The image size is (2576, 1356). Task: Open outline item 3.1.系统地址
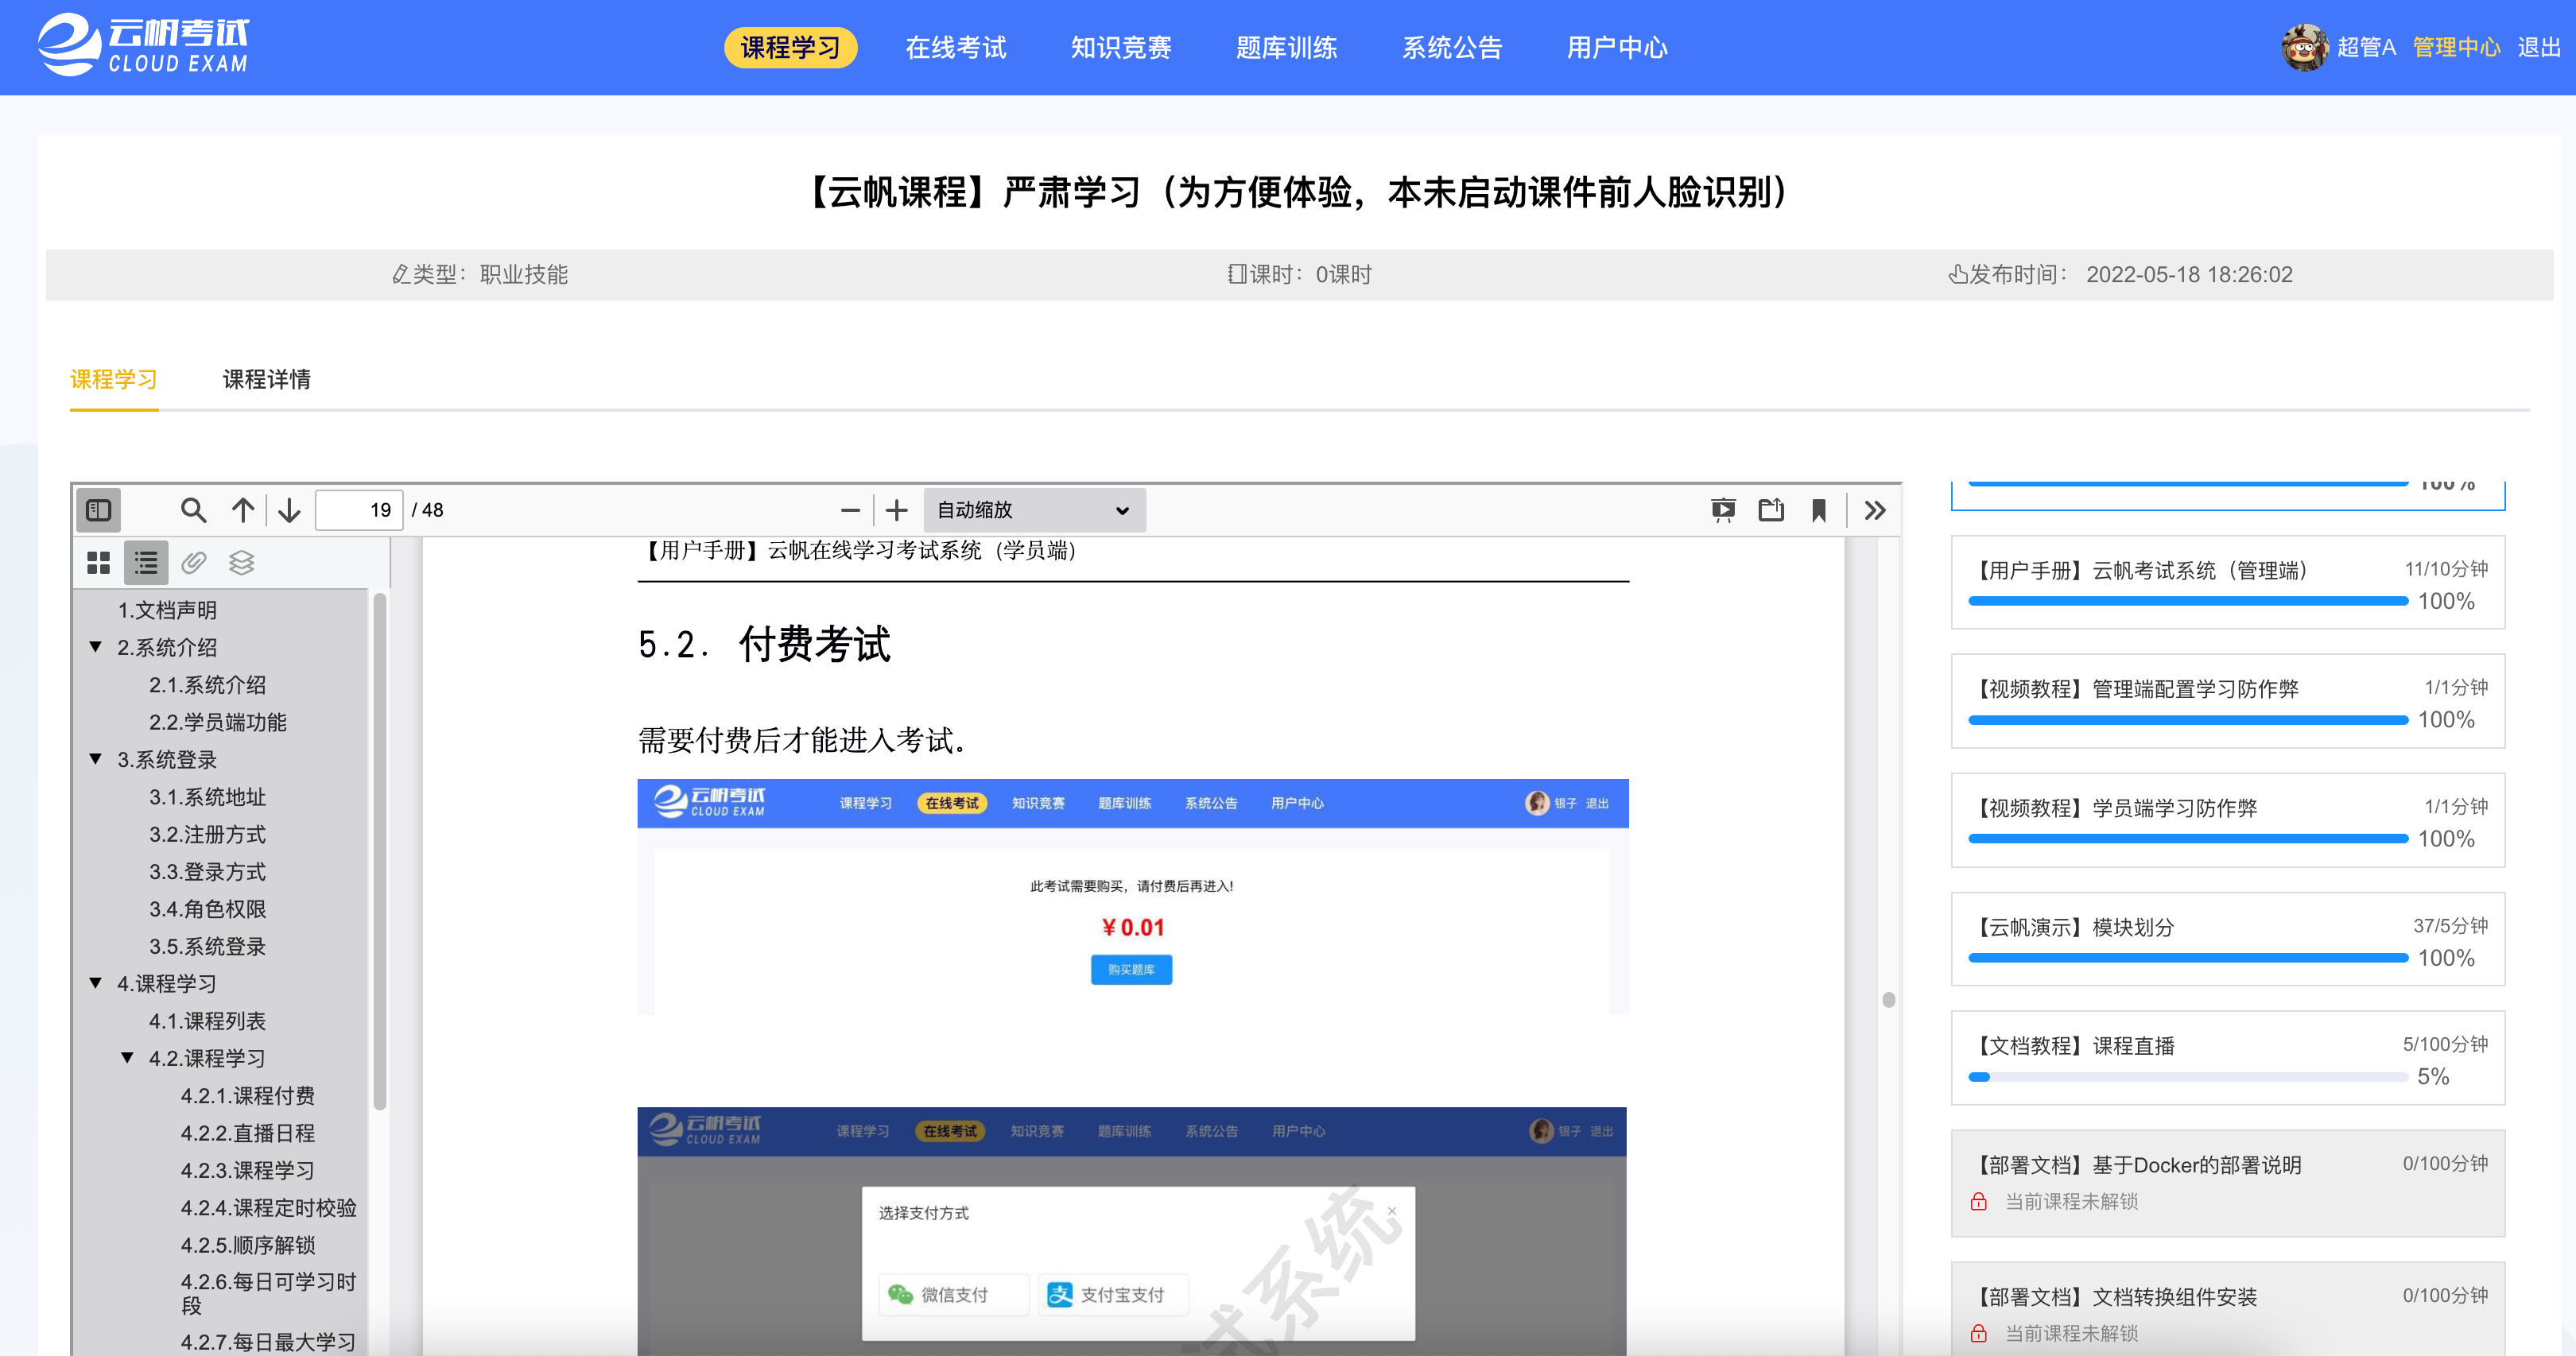207,797
